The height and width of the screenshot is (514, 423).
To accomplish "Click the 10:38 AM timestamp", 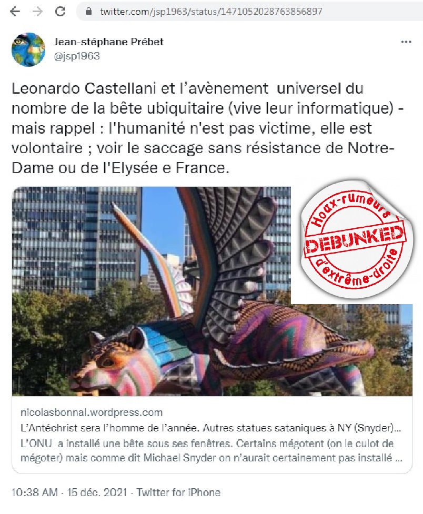I will [x=34, y=492].
